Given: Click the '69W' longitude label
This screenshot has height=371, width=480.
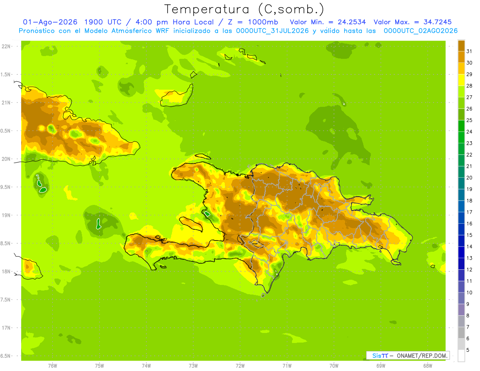Looking at the screenshot, I should point(381,366).
